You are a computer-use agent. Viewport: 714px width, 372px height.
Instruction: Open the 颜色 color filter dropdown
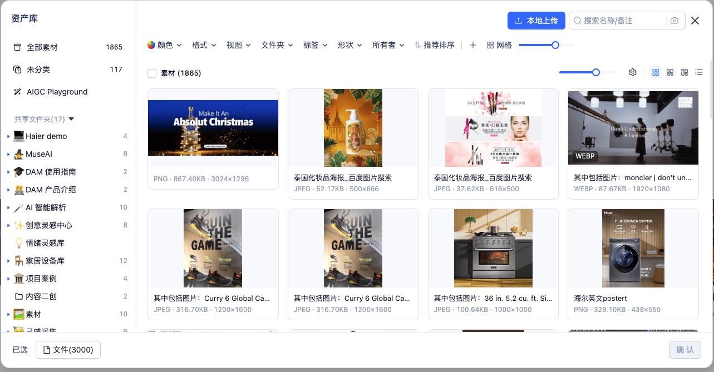point(165,45)
